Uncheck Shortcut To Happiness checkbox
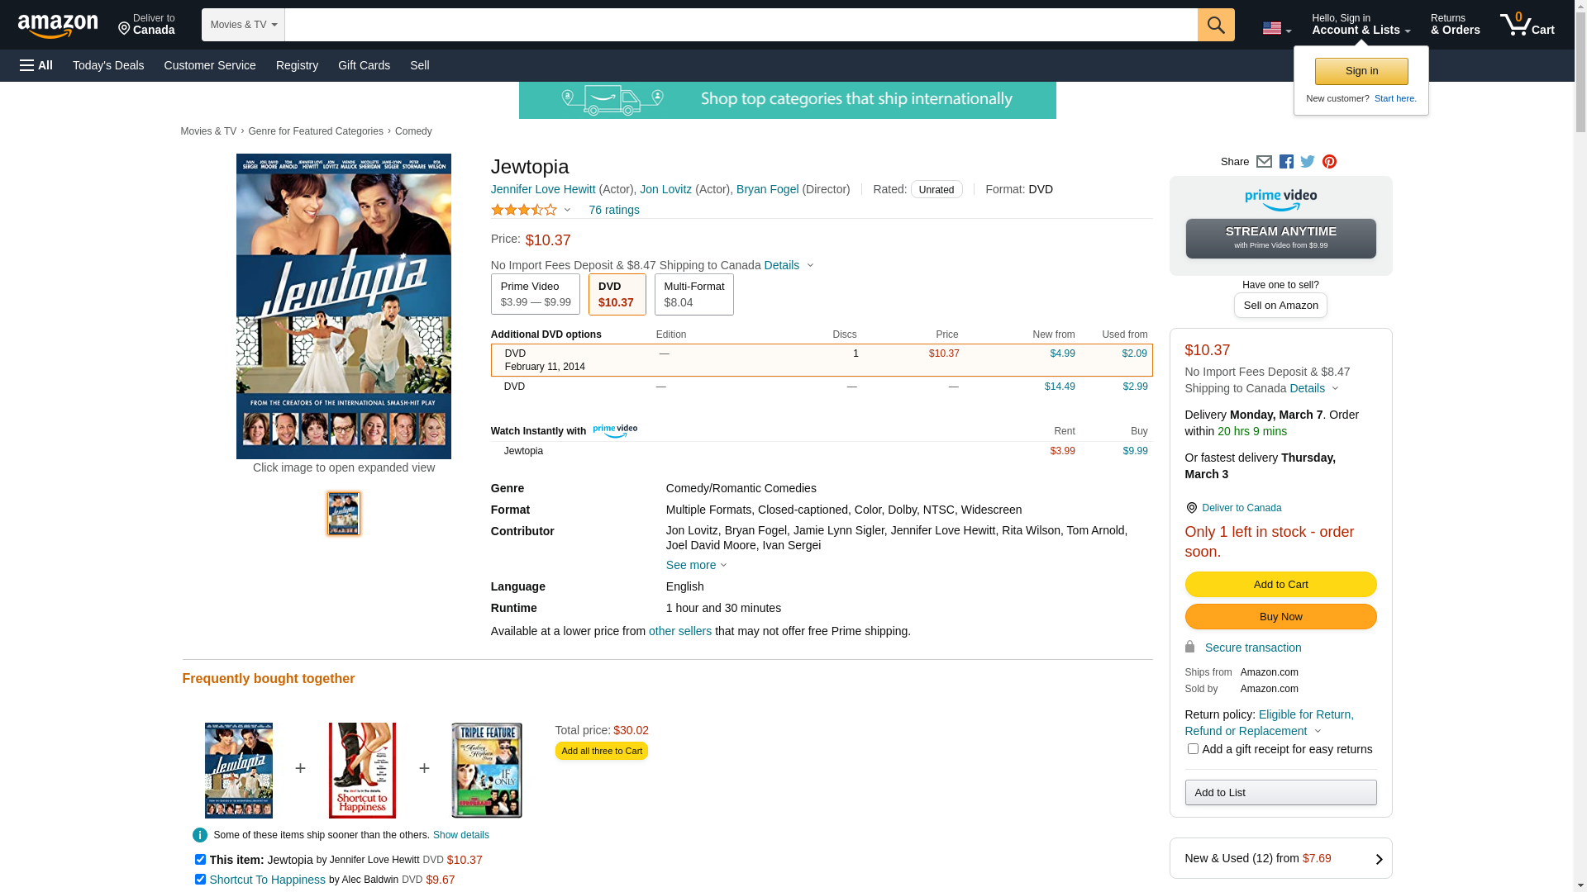1587x892 pixels. click(x=200, y=880)
